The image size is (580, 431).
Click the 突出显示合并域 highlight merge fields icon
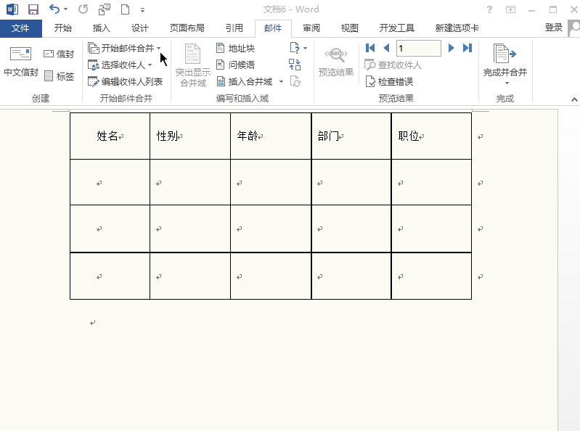point(192,65)
